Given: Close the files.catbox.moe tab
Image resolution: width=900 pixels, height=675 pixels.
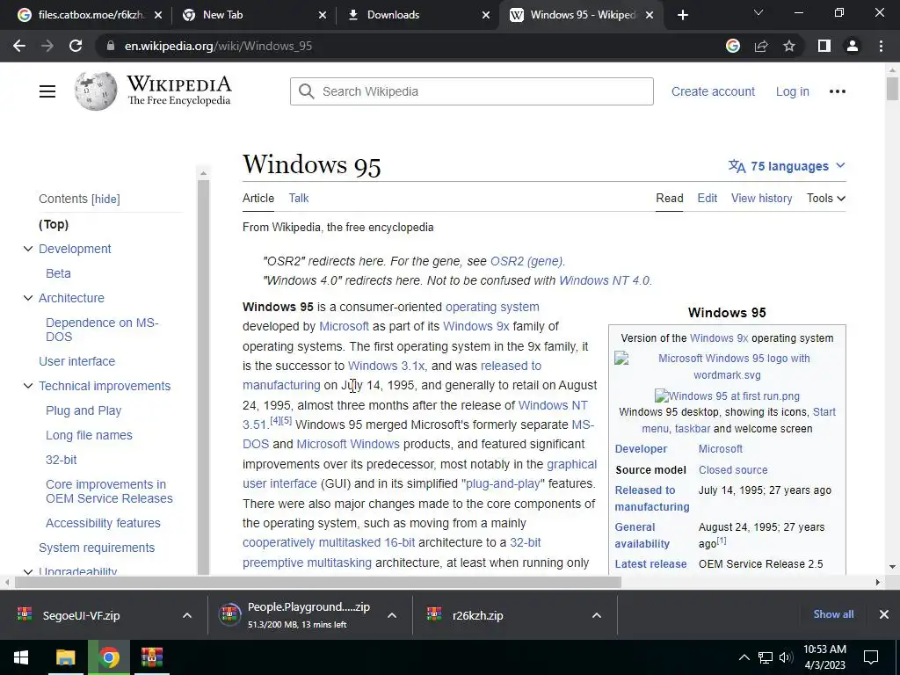Looking at the screenshot, I should pos(158,15).
